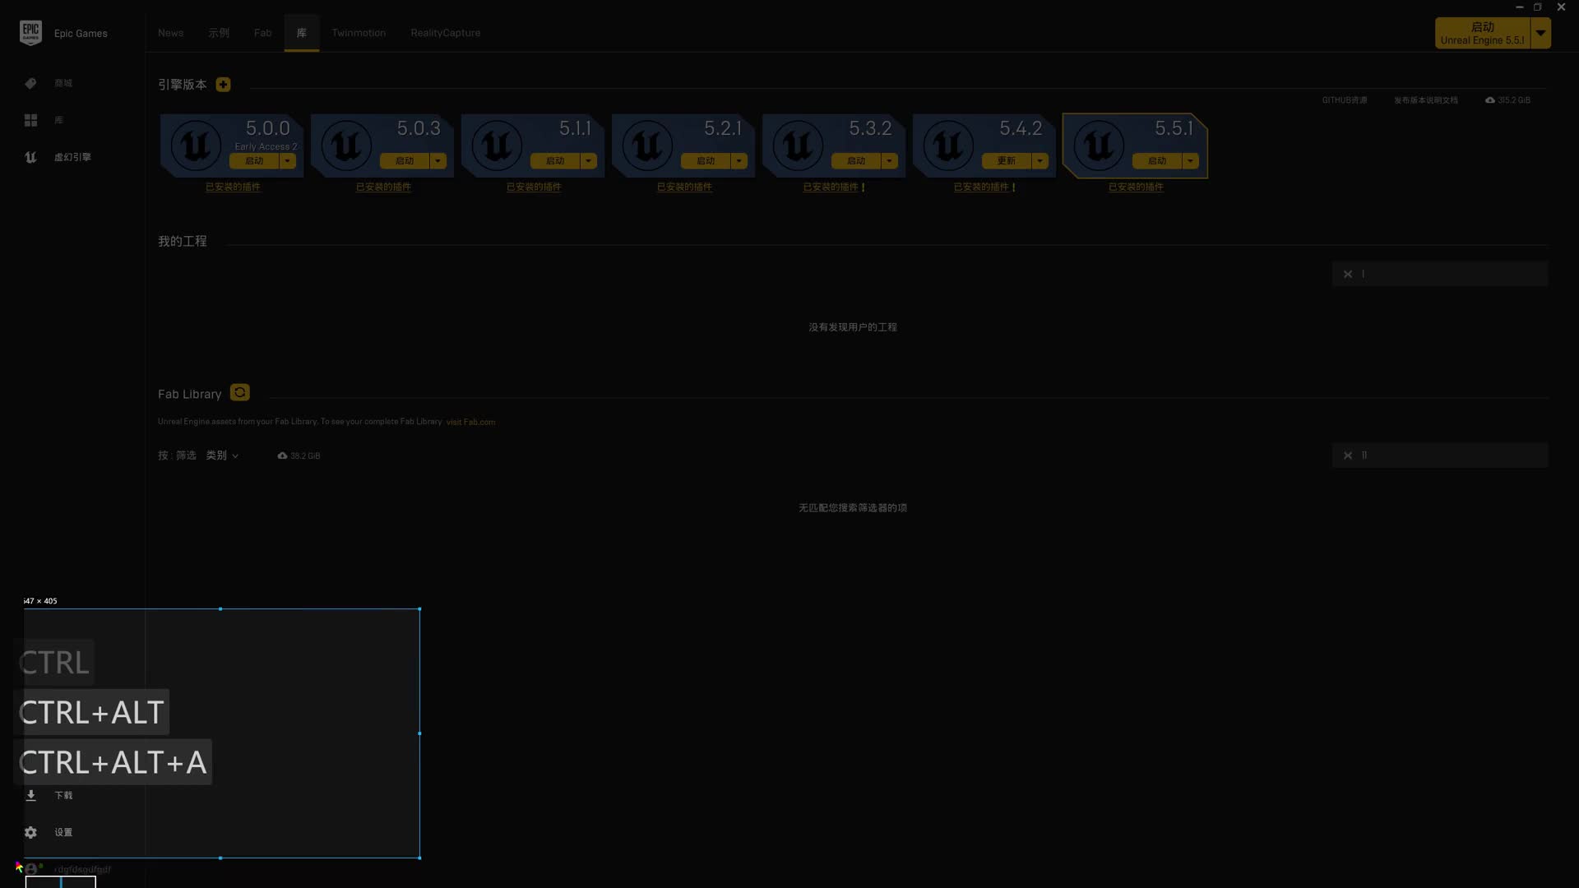Click the add engine version plus icon
Viewport: 1579px width, 888px height.
tap(223, 85)
